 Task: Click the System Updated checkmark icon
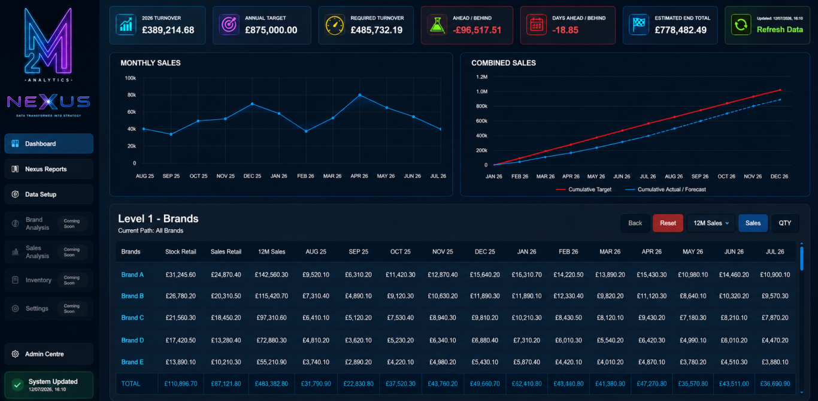click(16, 385)
